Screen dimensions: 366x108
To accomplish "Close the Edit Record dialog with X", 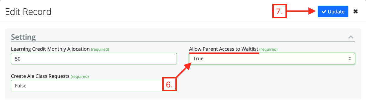I will click(356, 12).
